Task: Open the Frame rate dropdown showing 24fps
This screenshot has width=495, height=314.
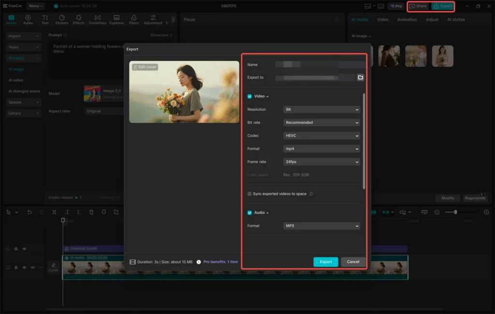Action: click(321, 162)
